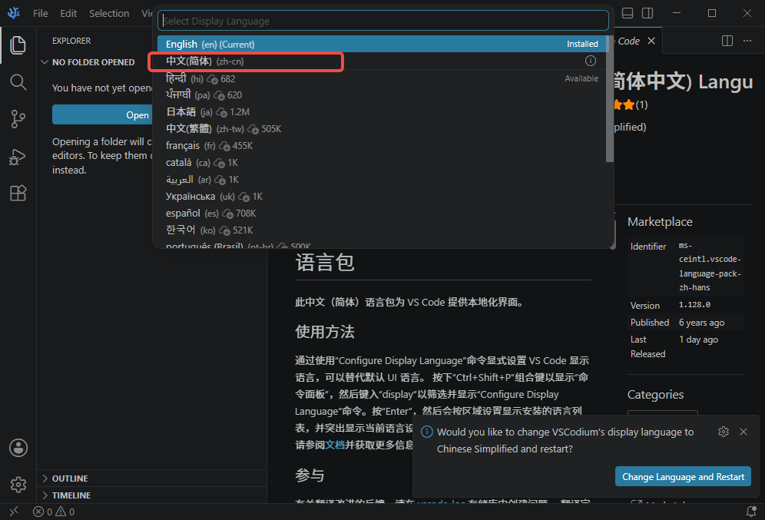Select français (fr) language entry

(382, 146)
